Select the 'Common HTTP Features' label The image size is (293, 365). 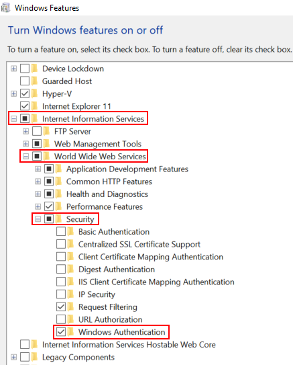(109, 181)
